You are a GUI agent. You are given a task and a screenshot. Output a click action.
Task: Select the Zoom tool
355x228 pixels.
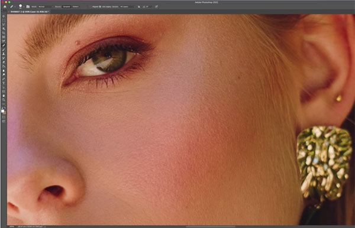(x=4, y=100)
